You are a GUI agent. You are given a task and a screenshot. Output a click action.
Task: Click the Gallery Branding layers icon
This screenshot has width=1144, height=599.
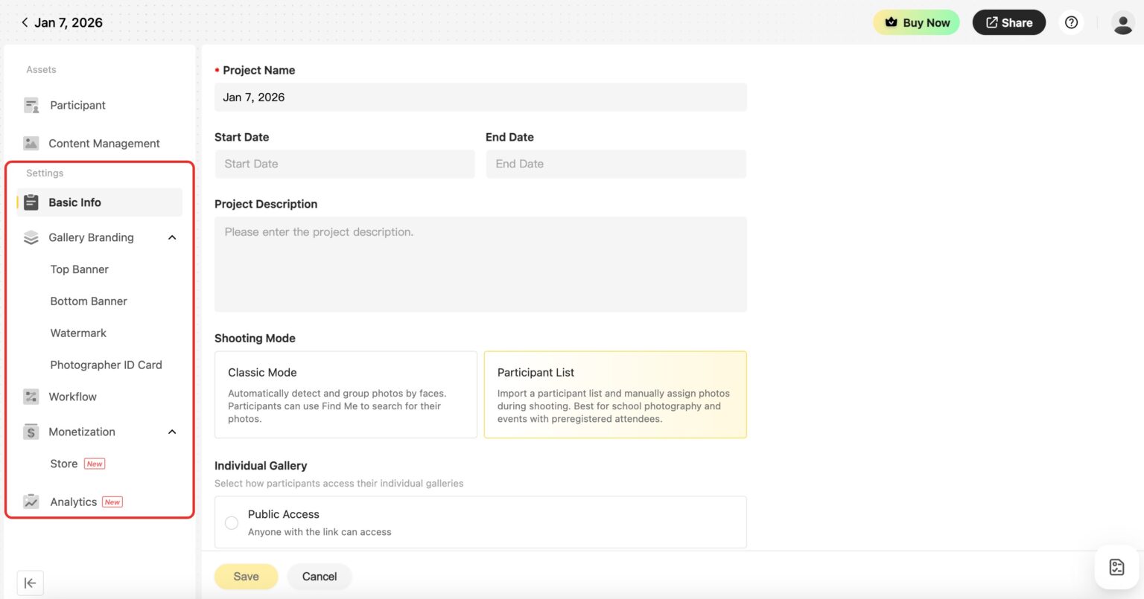[31, 237]
